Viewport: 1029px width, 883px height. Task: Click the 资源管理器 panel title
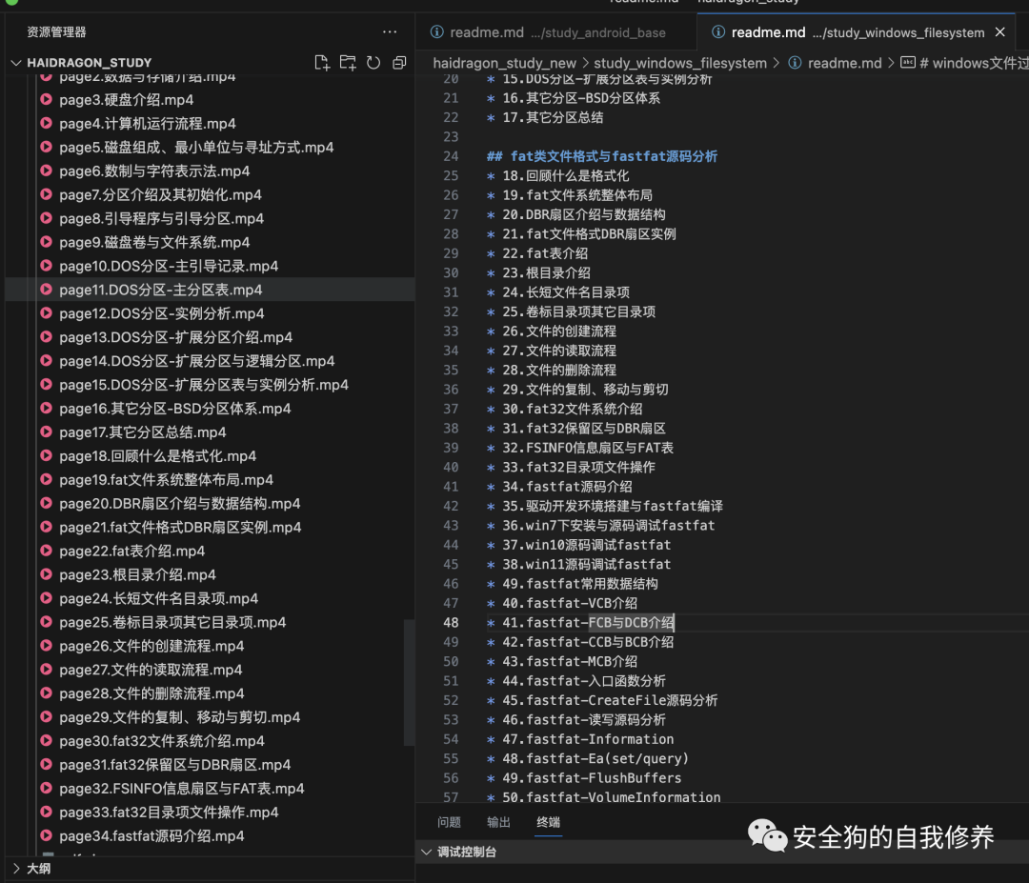[x=56, y=31]
